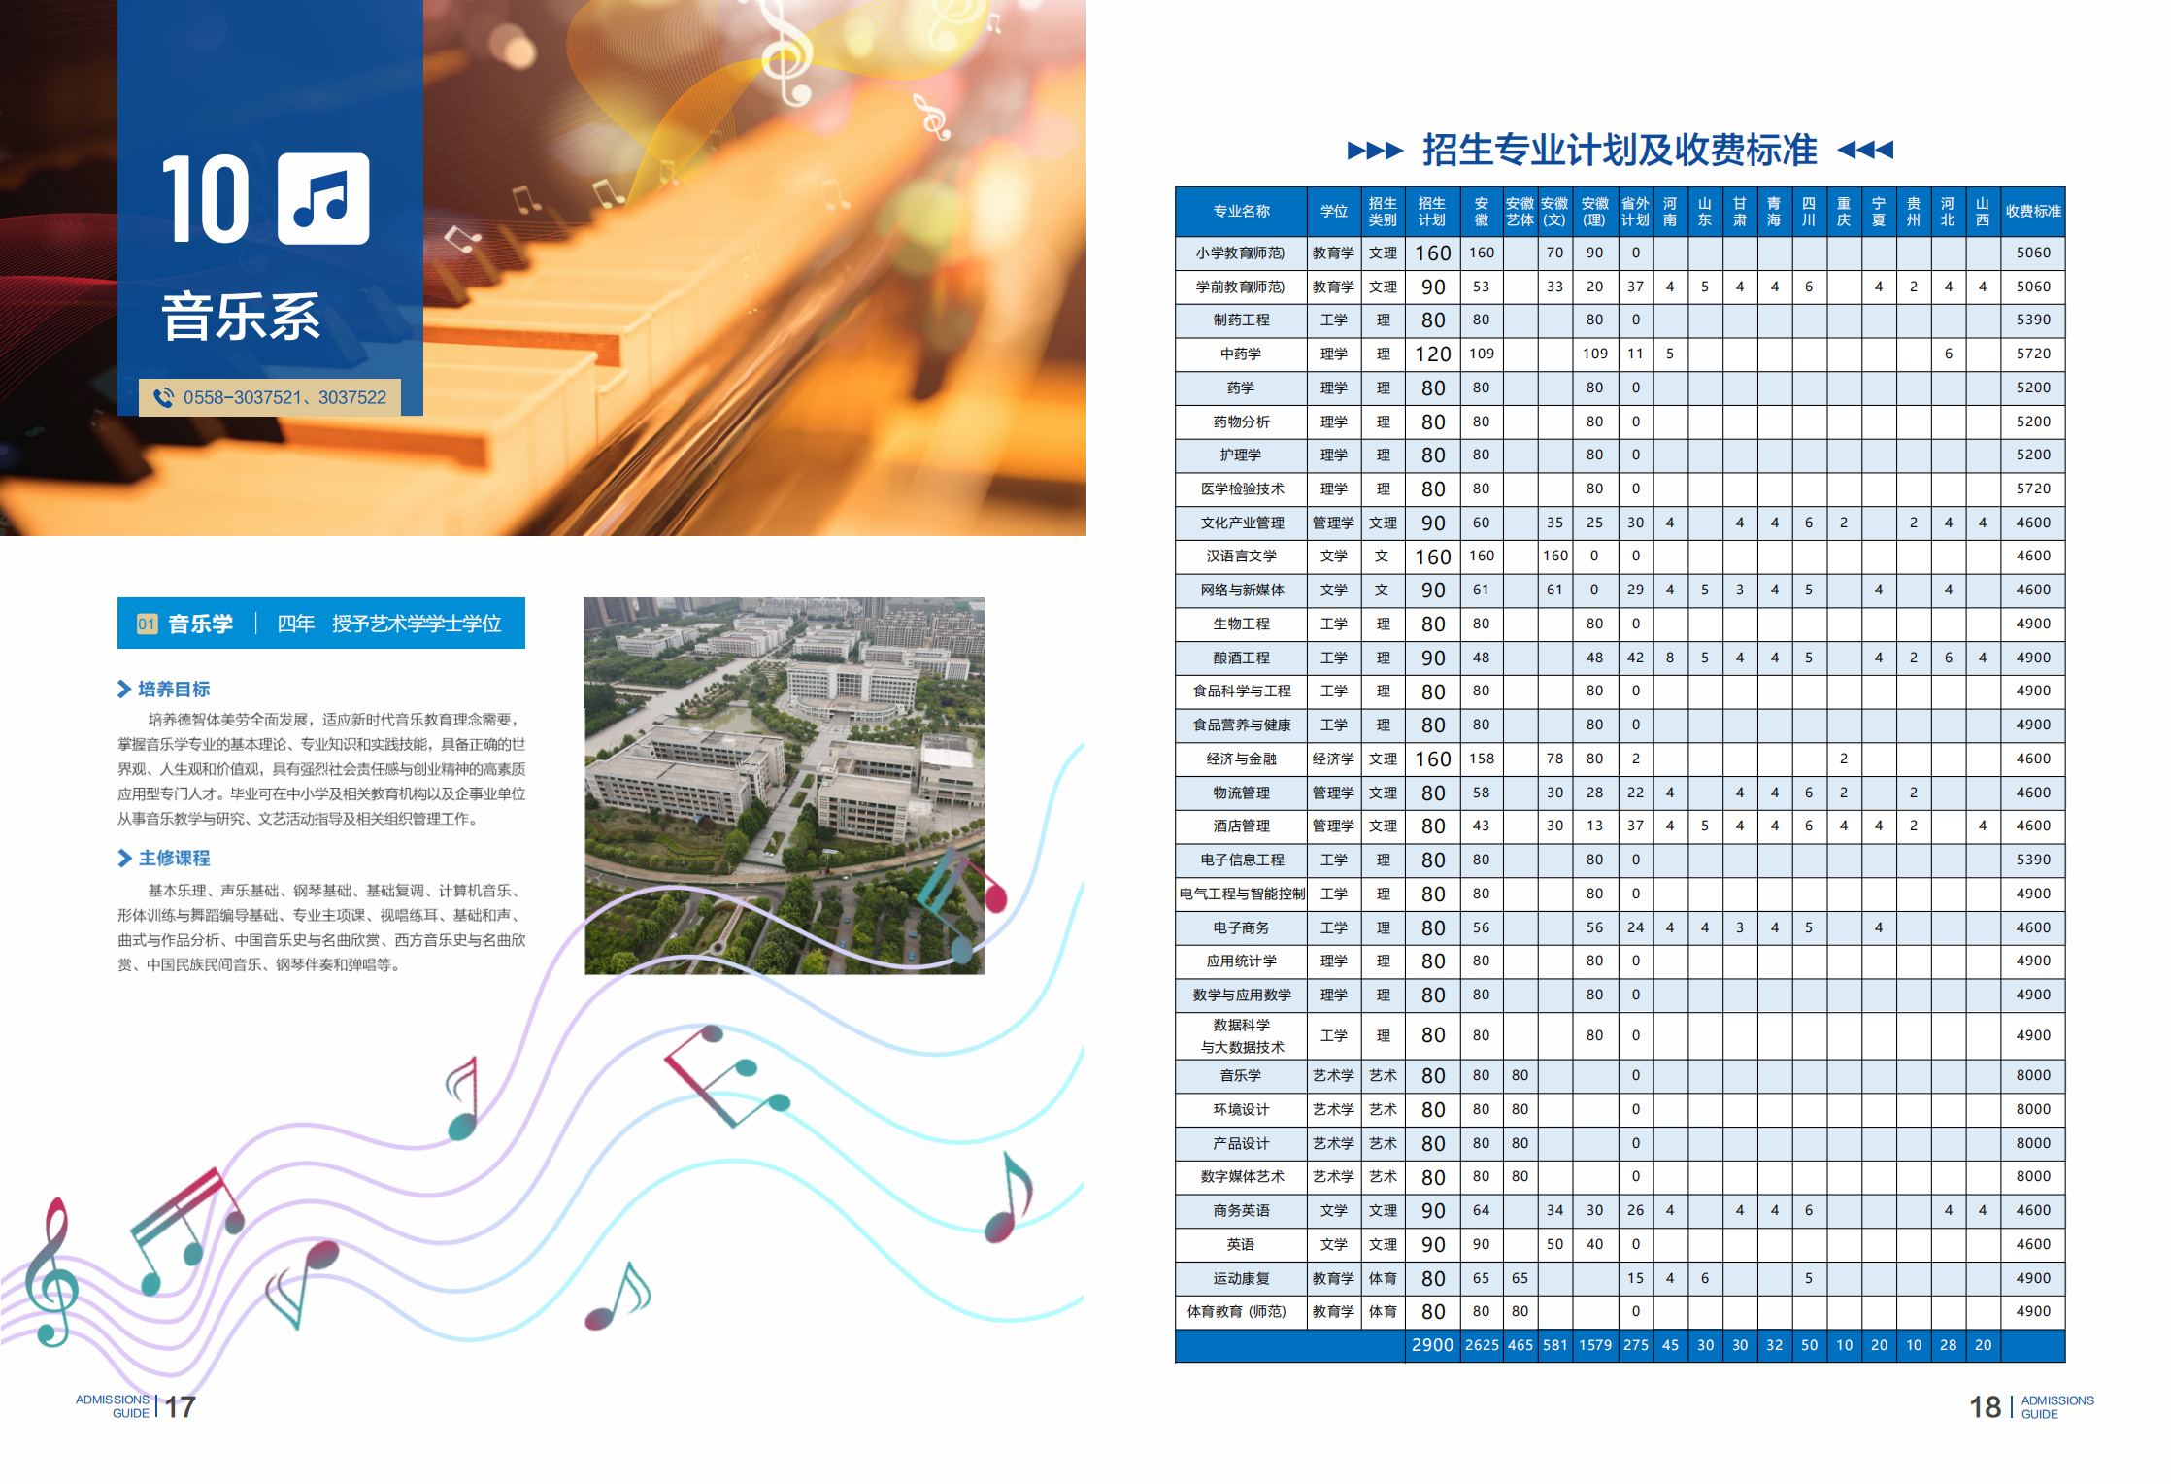Click page number 18 in the footer
This screenshot has width=2171, height=1484.
1985,1407
